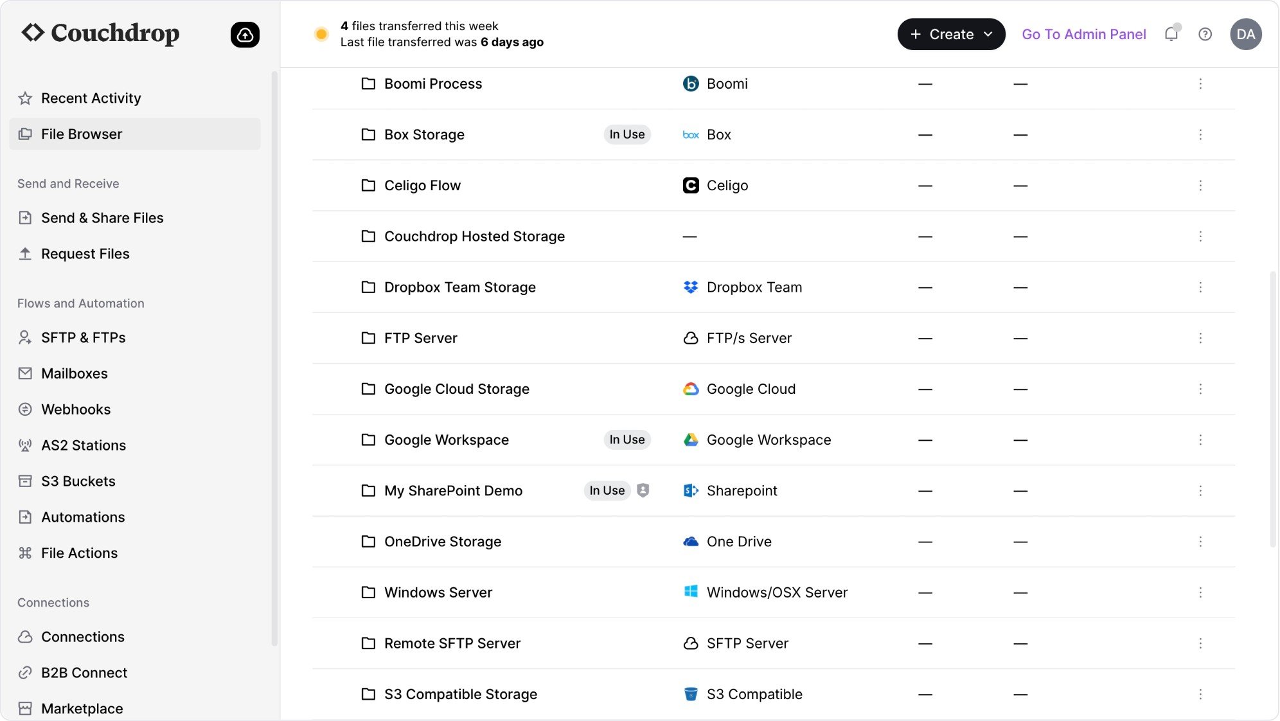Open the Couchdrop Hosted Storage folder
The height and width of the screenshot is (721, 1280).
coord(474,236)
